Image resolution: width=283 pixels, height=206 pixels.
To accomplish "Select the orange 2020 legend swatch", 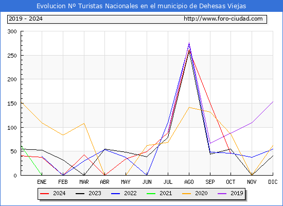I will (x=187, y=194).
